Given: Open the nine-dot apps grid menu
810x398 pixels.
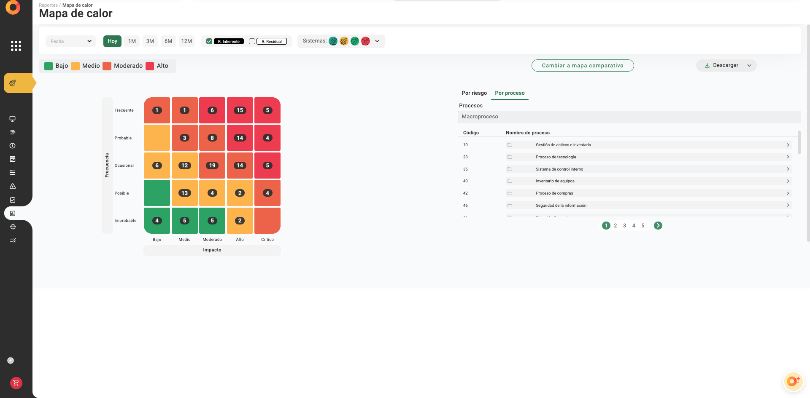Looking at the screenshot, I should tap(16, 46).
